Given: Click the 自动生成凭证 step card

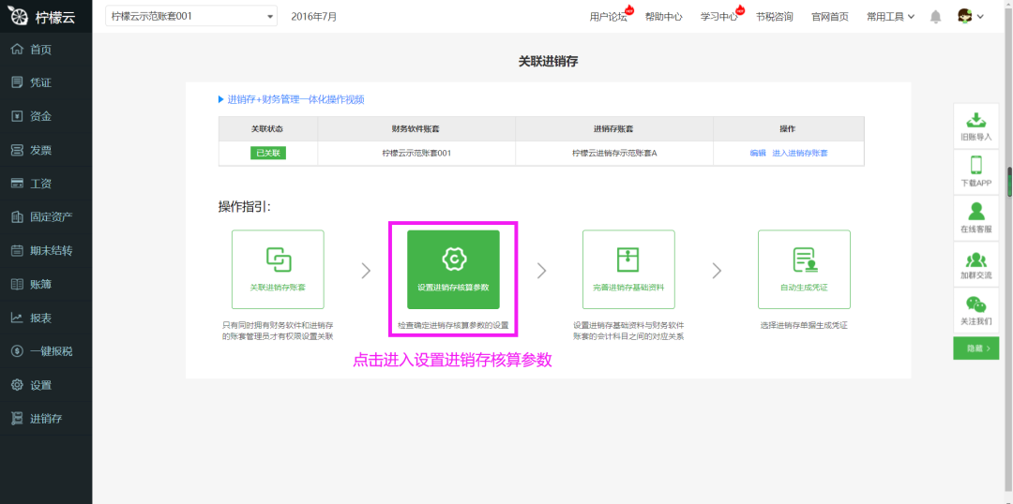Looking at the screenshot, I should click(x=805, y=269).
